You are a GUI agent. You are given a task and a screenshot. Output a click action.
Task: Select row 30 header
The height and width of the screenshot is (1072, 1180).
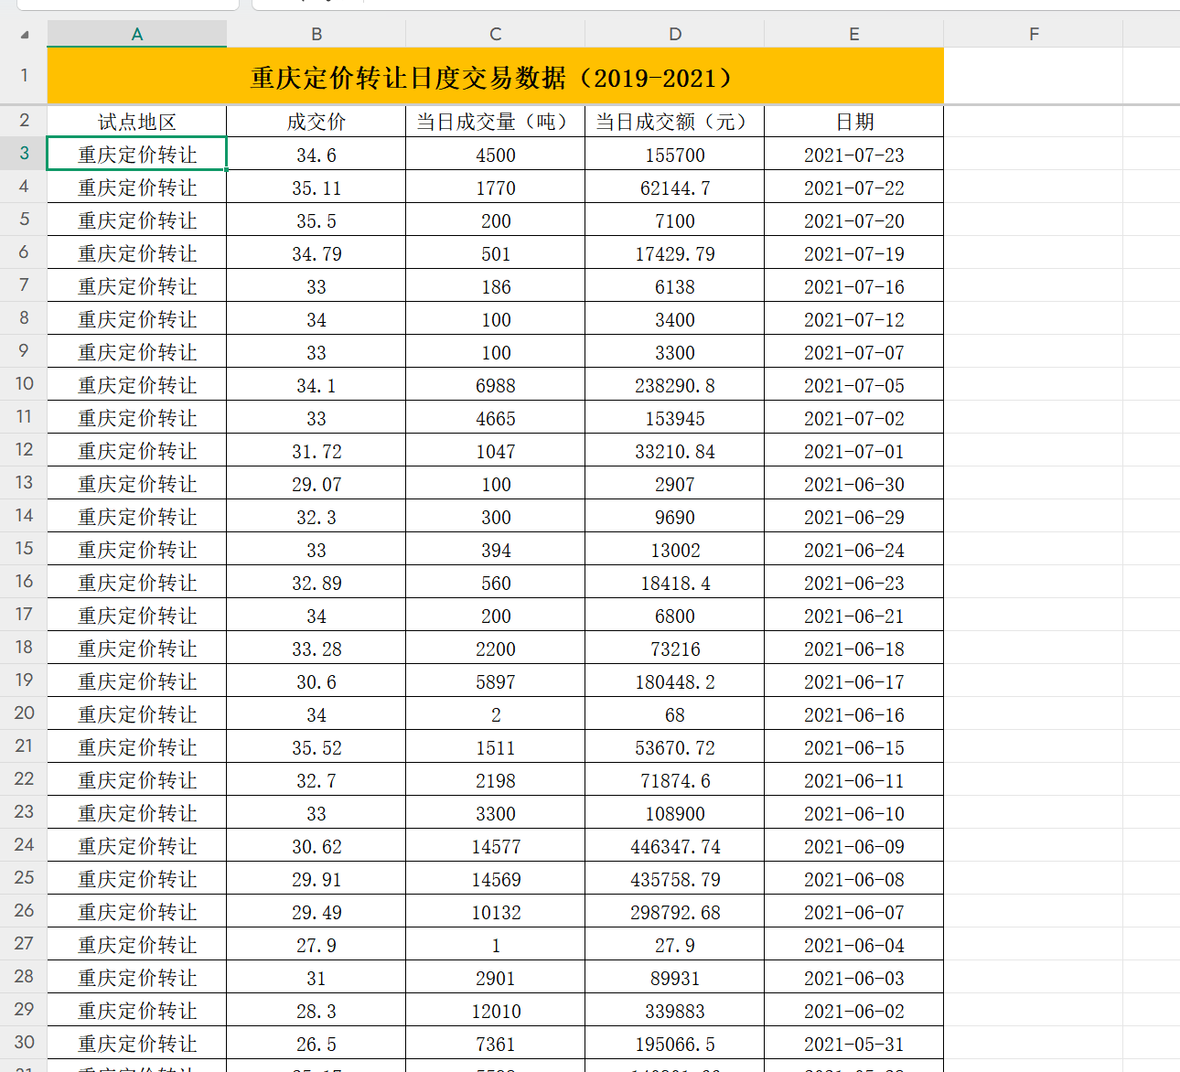24,1043
